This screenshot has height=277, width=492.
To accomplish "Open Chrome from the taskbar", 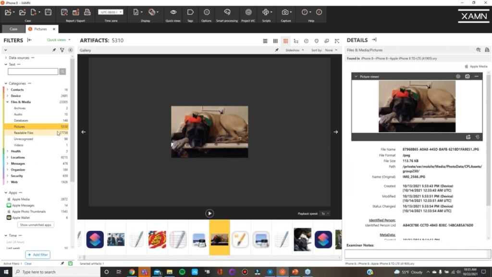I will pos(132,272).
